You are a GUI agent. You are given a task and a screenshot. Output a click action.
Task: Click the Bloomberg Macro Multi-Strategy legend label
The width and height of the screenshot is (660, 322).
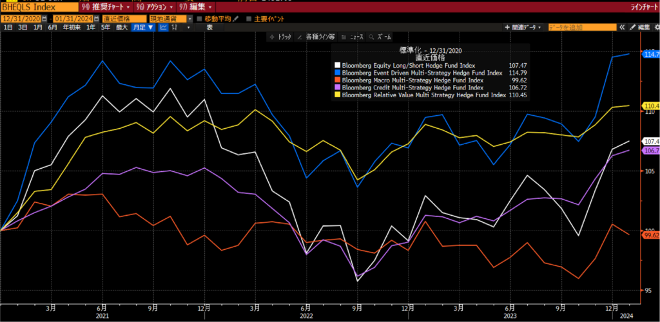[x=413, y=80]
